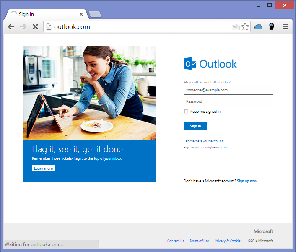
Task: Click the Remember those tickets banner text
Action: tap(77, 158)
